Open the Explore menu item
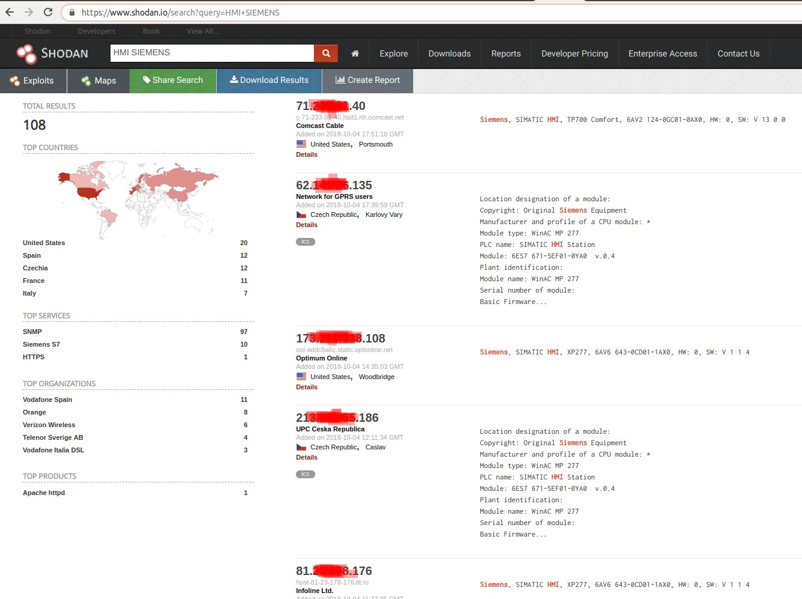This screenshot has height=599, width=802. click(394, 53)
